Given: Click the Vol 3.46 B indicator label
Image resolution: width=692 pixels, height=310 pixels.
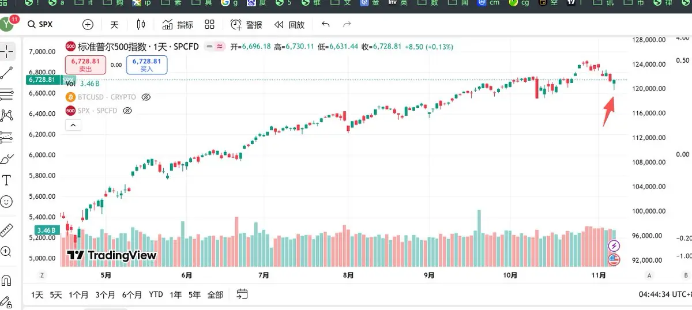Looking at the screenshot, I should point(83,84).
